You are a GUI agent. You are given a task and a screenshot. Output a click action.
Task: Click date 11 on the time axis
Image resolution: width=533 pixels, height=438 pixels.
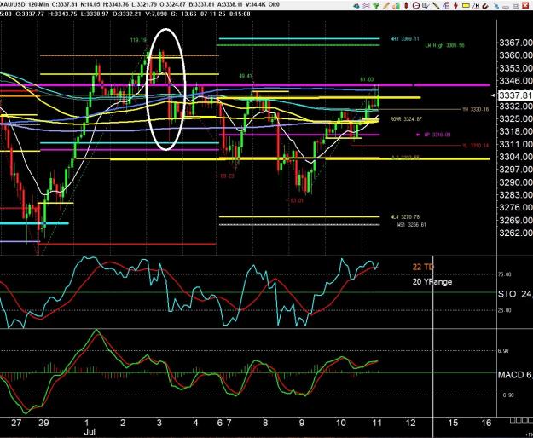coord(377,423)
